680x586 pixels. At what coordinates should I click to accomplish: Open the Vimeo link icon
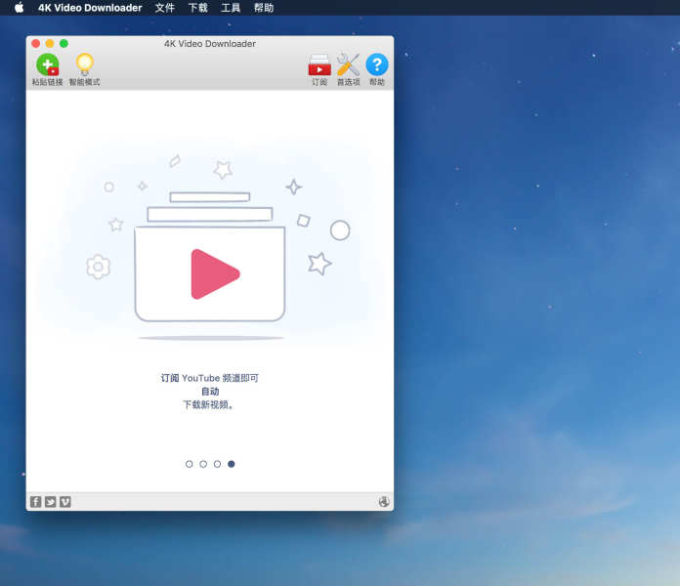65,502
